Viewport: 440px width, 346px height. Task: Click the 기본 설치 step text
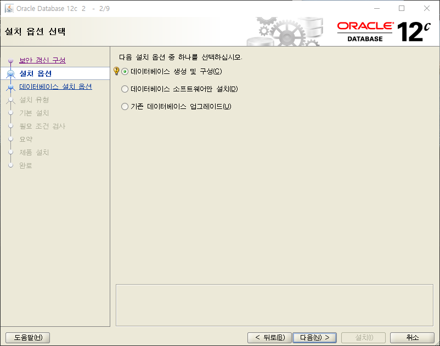click(34, 113)
